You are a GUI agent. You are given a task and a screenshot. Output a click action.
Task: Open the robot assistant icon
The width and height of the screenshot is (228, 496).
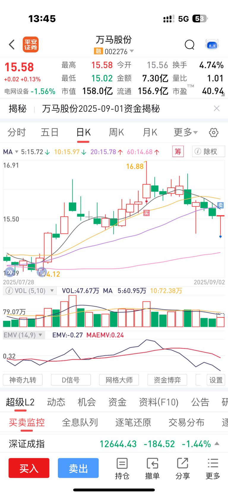pos(212,45)
